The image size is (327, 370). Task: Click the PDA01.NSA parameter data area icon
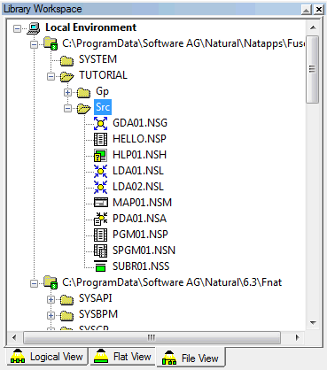(100, 219)
